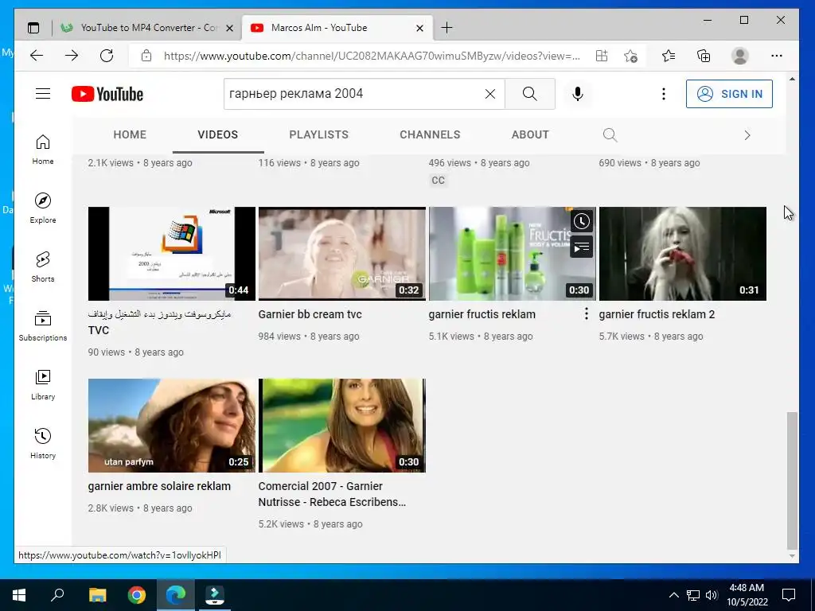This screenshot has width=815, height=611.
Task: Add this page to favorites
Action: [630, 56]
